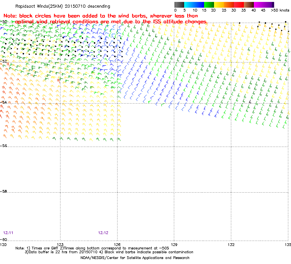Viewport: 291px width, 264px height.
Task: Click the '35' legend scale label
Action: 244,10
